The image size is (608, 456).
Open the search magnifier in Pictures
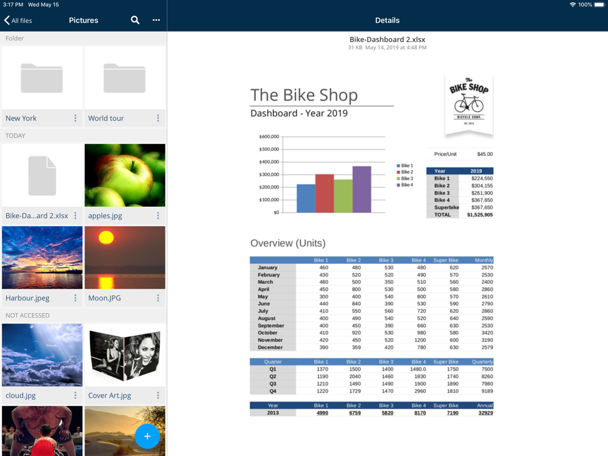pyautogui.click(x=135, y=20)
